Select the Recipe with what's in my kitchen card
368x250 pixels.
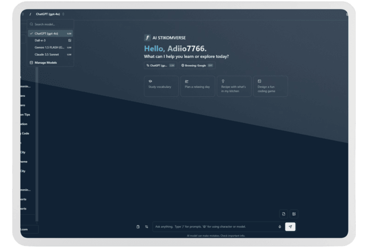(x=234, y=86)
